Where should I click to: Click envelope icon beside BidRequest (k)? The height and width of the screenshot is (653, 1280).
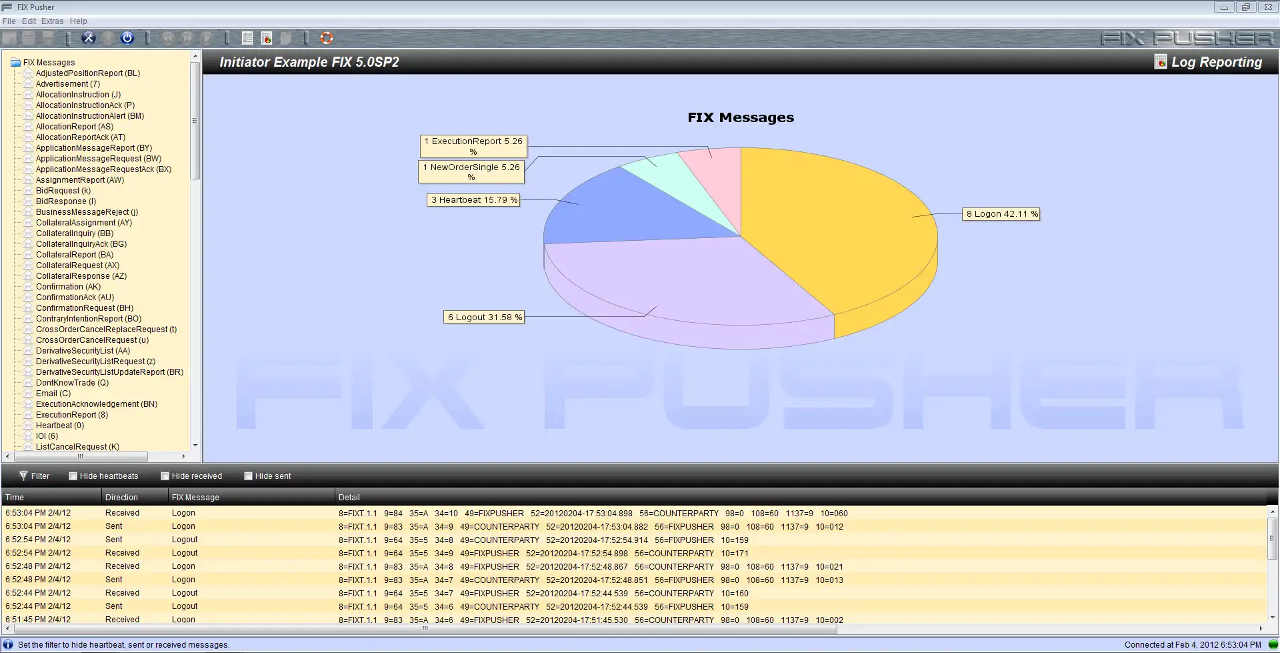click(28, 191)
